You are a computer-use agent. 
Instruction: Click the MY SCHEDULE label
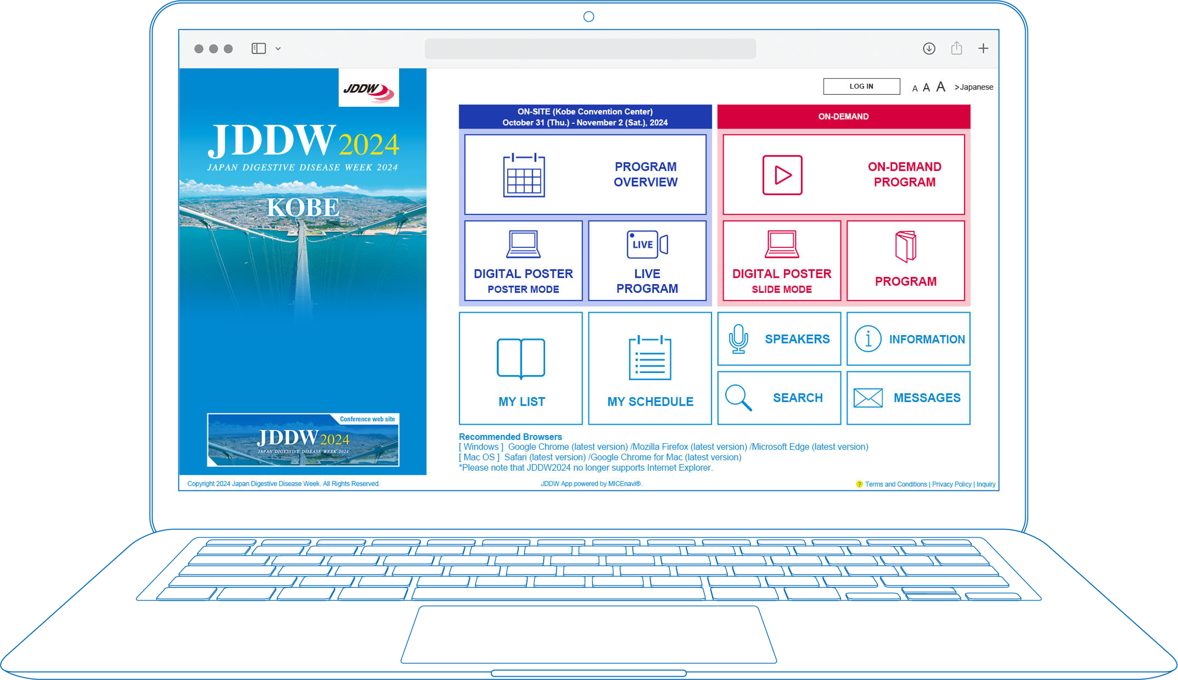click(650, 402)
